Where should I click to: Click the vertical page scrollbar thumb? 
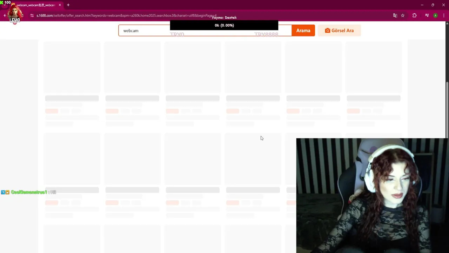(x=447, y=110)
